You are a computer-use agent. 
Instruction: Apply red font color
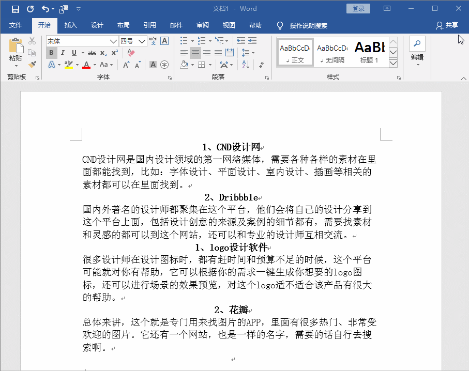(86, 65)
